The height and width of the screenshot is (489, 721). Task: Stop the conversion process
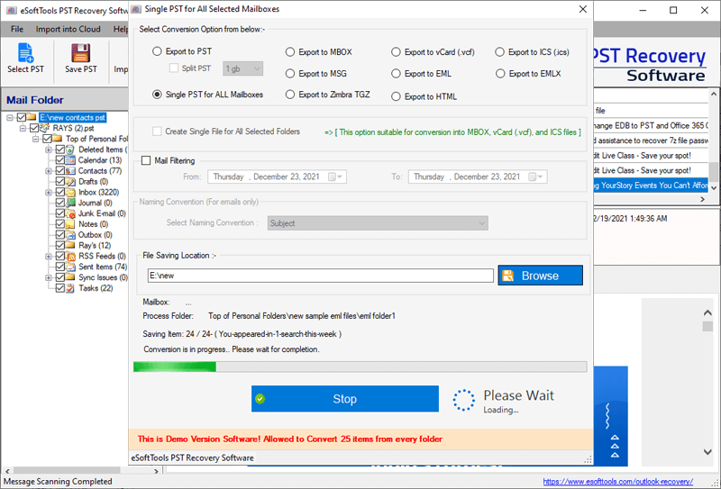[345, 398]
